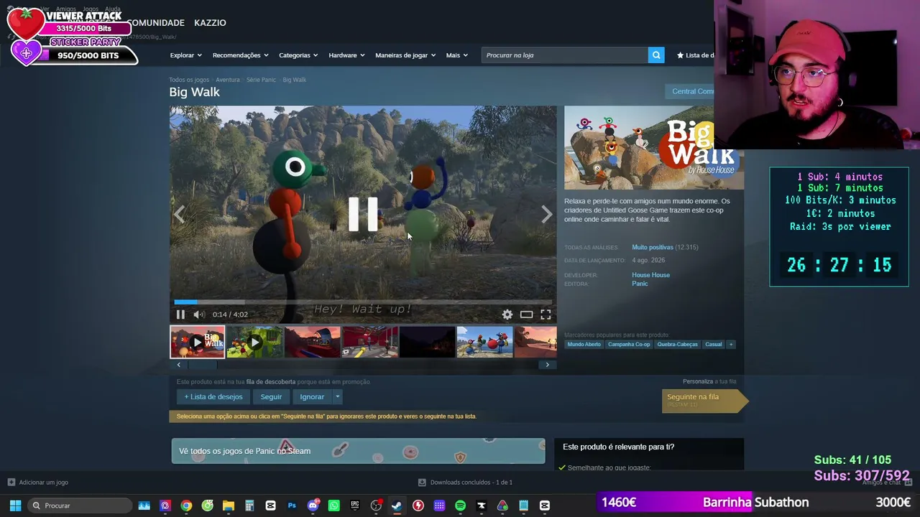
Task: Open the dark night screenshot thumbnail
Action: pyautogui.click(x=428, y=342)
